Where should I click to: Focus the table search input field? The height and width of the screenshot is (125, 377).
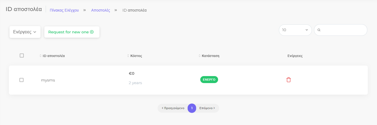pyautogui.click(x=341, y=30)
